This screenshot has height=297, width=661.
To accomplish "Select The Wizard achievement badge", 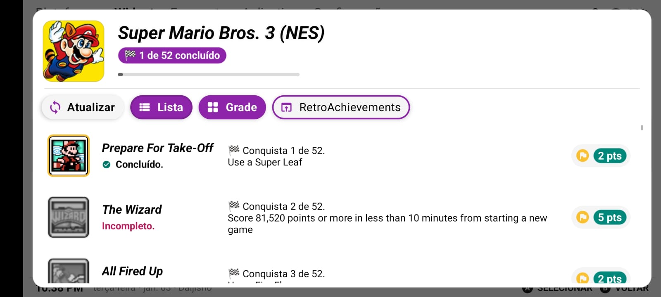I will 68,217.
